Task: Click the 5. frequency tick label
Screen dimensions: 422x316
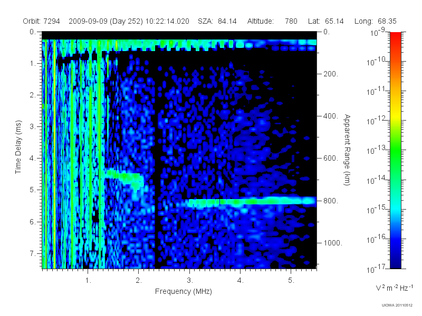Action: click(291, 280)
